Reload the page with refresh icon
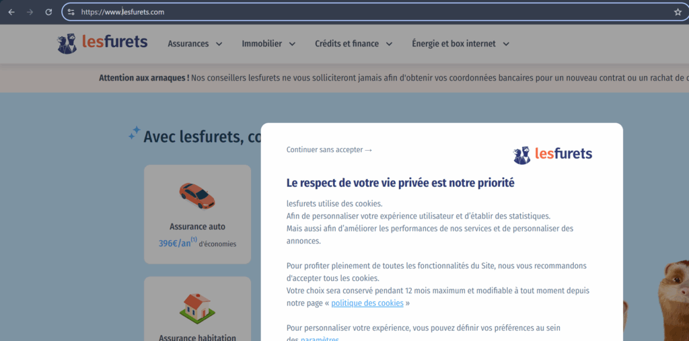Screen dimensions: 689x341 [48, 12]
